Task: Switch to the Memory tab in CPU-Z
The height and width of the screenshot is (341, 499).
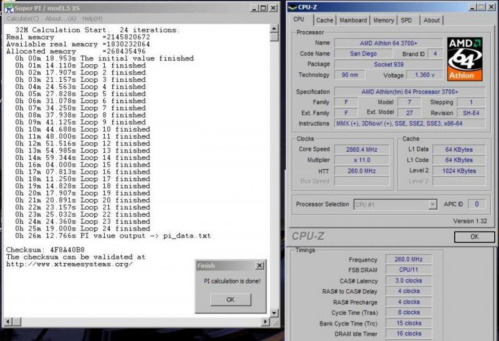Action: point(384,21)
